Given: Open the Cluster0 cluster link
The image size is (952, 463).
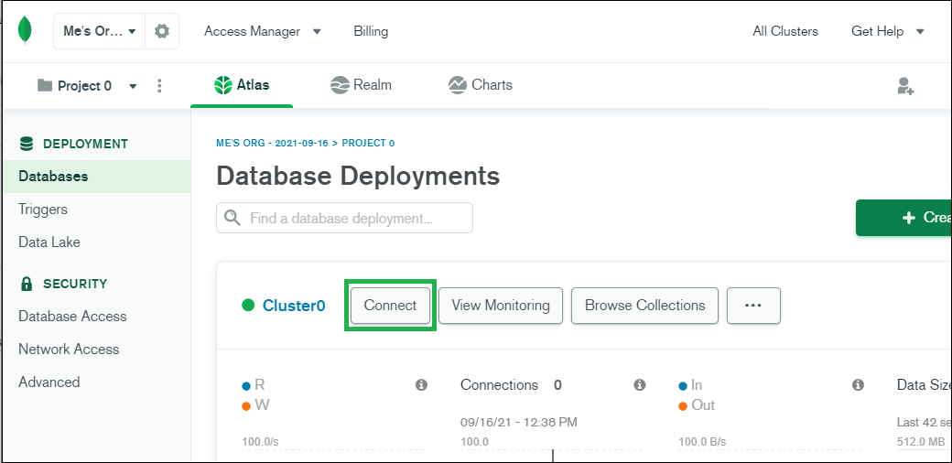Looking at the screenshot, I should click(294, 306).
